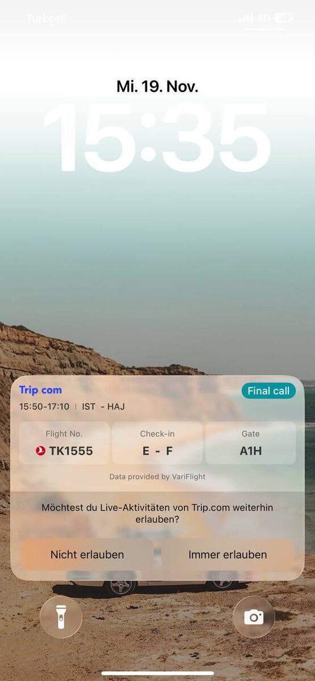Tap the cellular signal bars icon
Image resolution: width=315 pixels, height=681 pixels.
(246, 18)
